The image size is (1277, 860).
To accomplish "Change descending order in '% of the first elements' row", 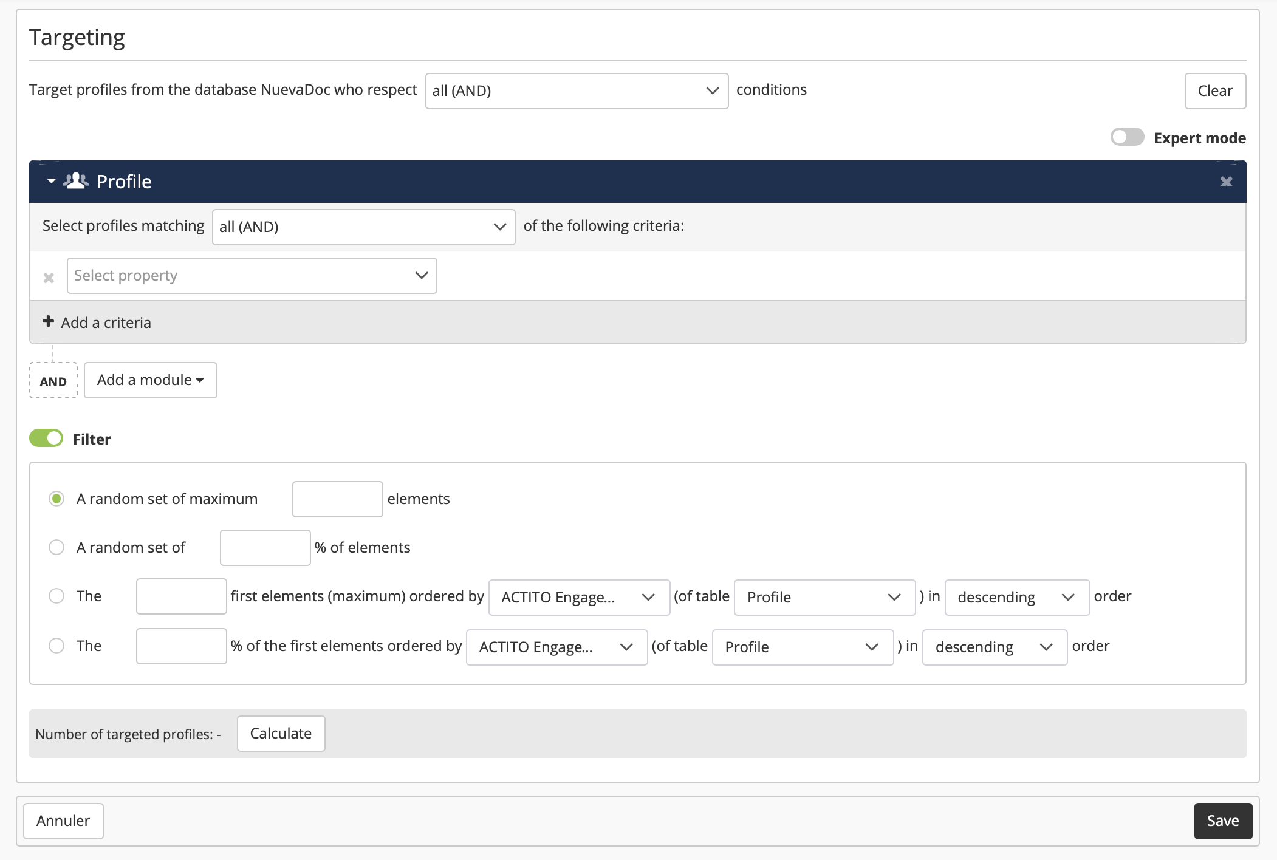I will coord(995,647).
